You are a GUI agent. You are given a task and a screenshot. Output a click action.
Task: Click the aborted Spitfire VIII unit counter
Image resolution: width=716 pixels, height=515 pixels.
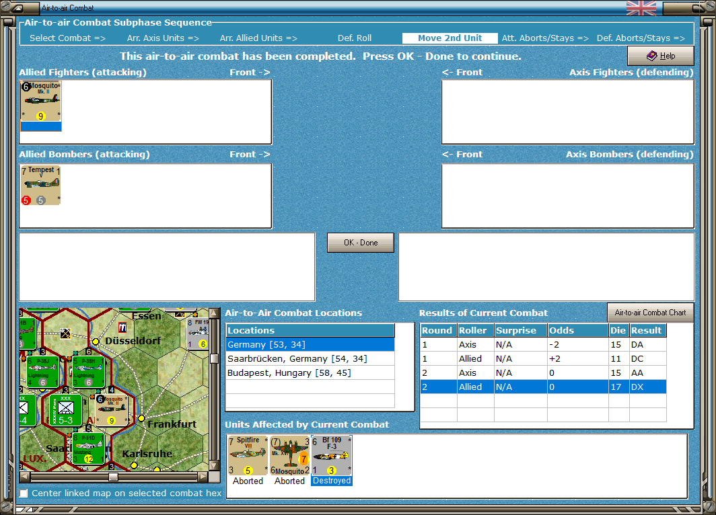pos(248,455)
